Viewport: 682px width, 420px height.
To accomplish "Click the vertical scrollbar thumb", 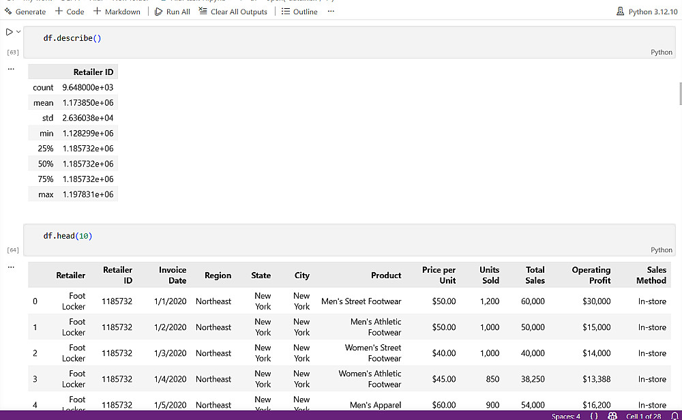I will point(680,93).
